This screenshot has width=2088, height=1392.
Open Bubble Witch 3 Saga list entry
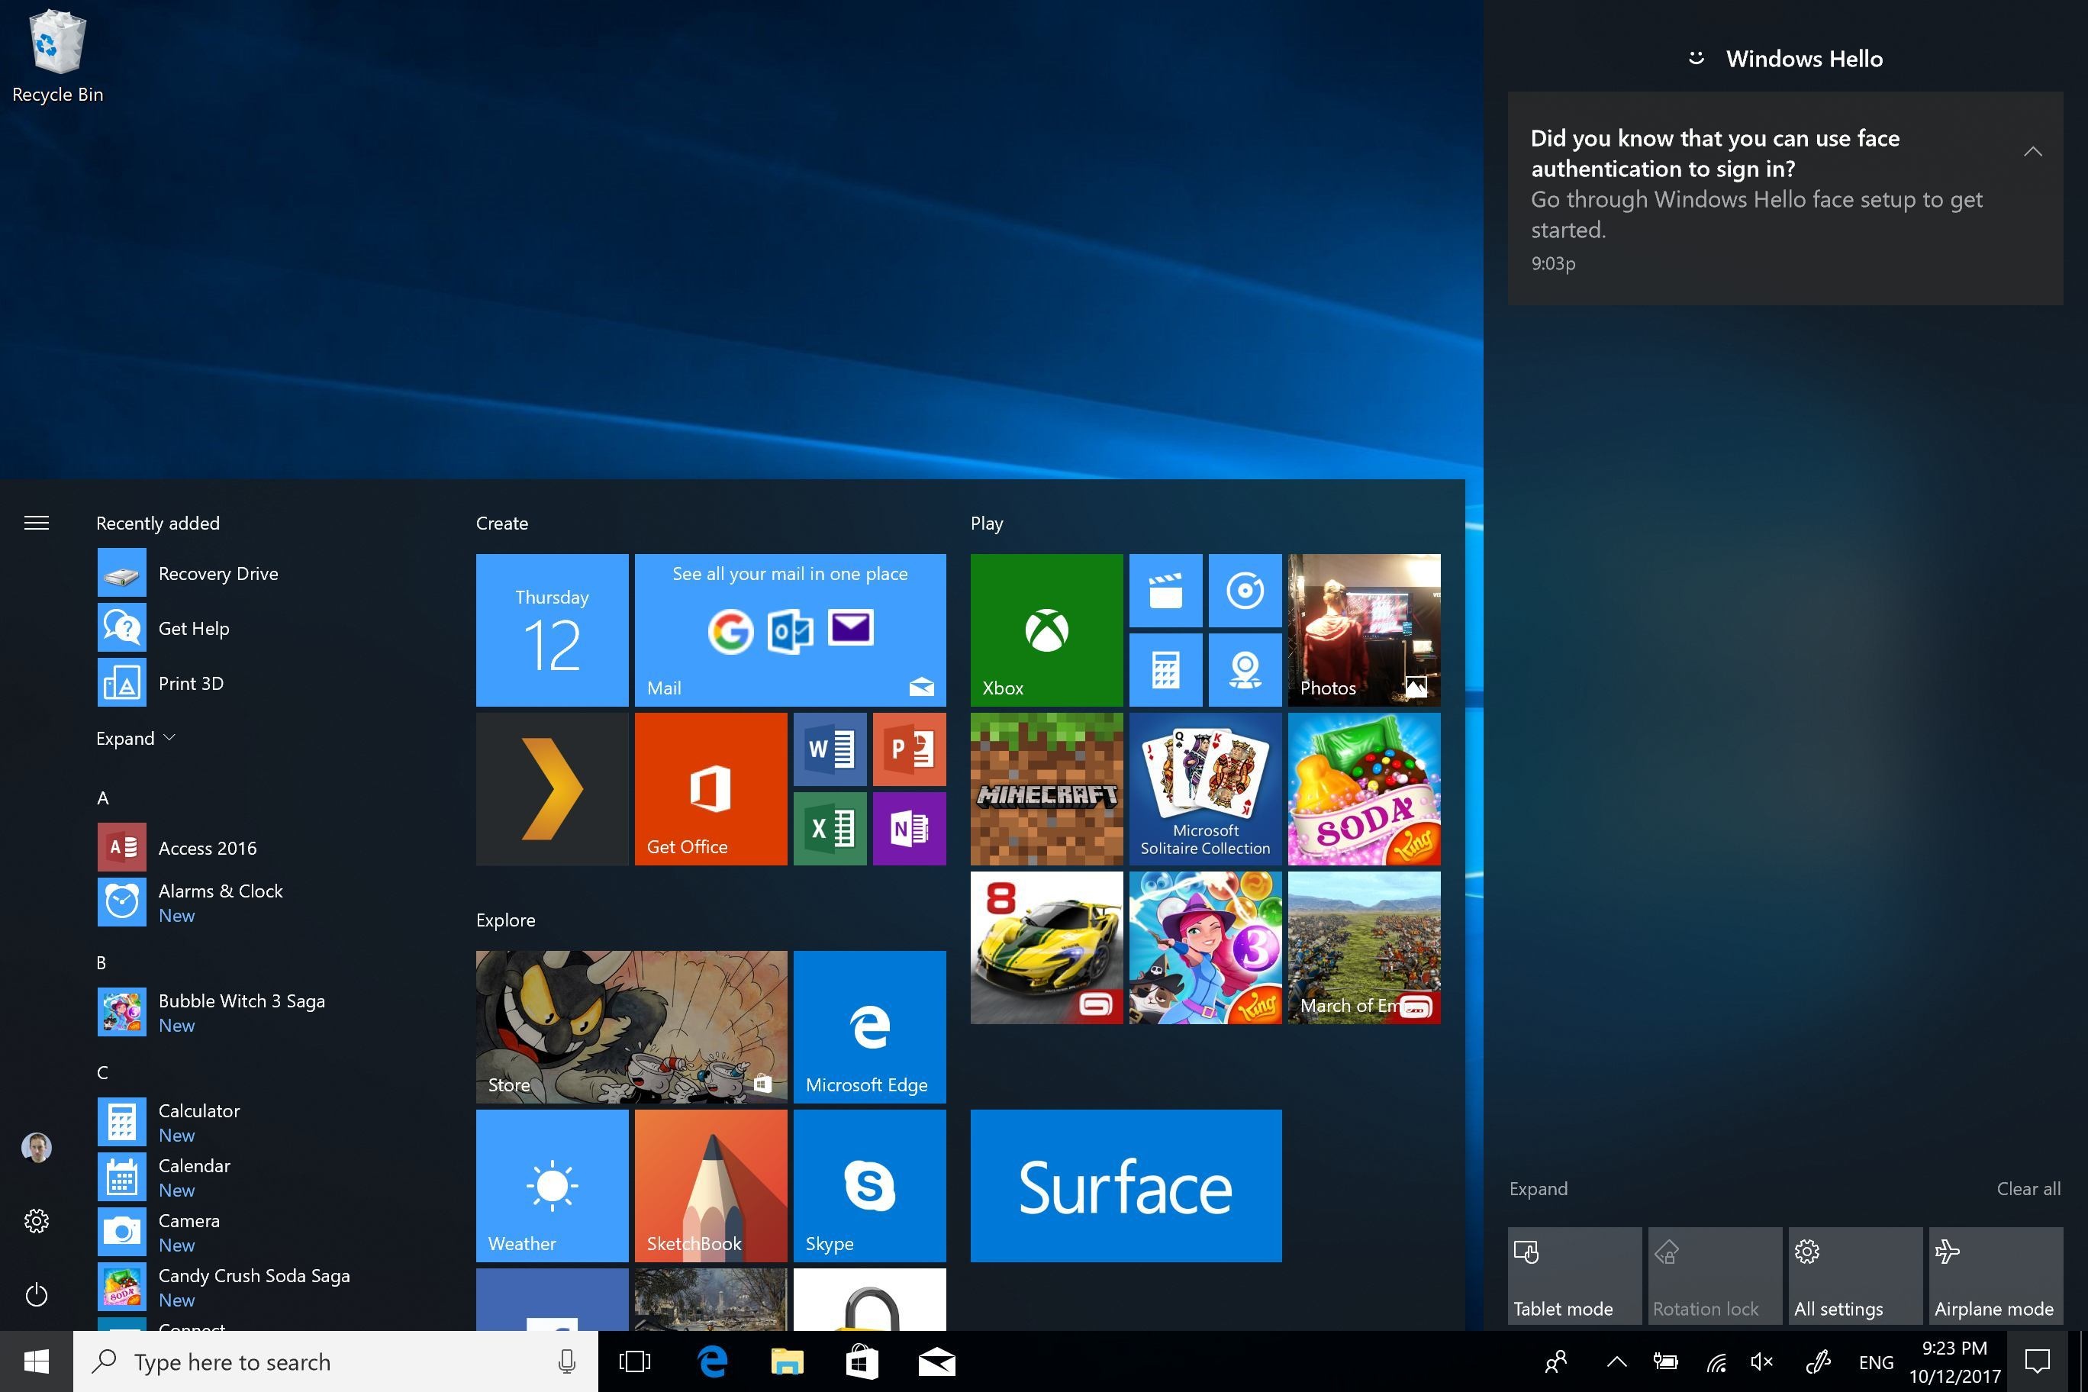coord(266,1013)
